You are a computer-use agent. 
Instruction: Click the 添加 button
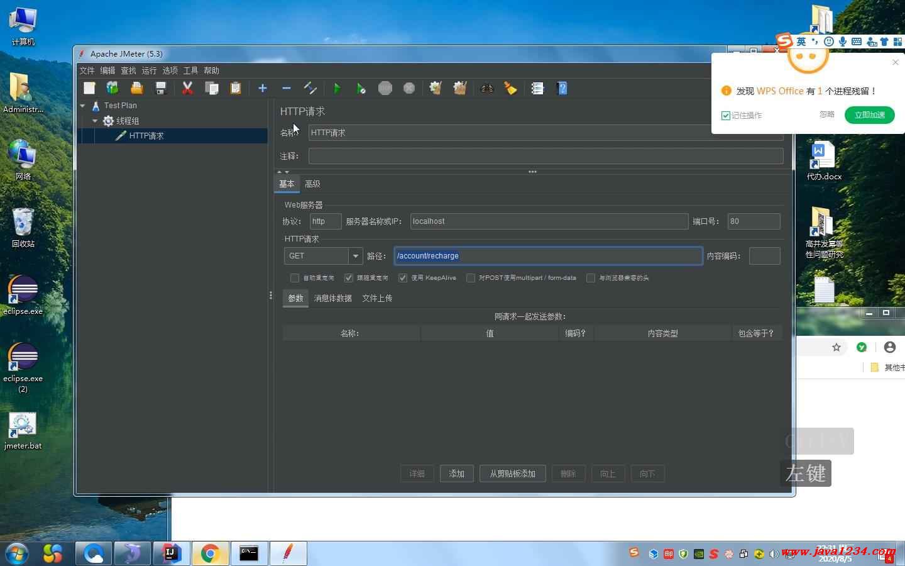click(457, 474)
